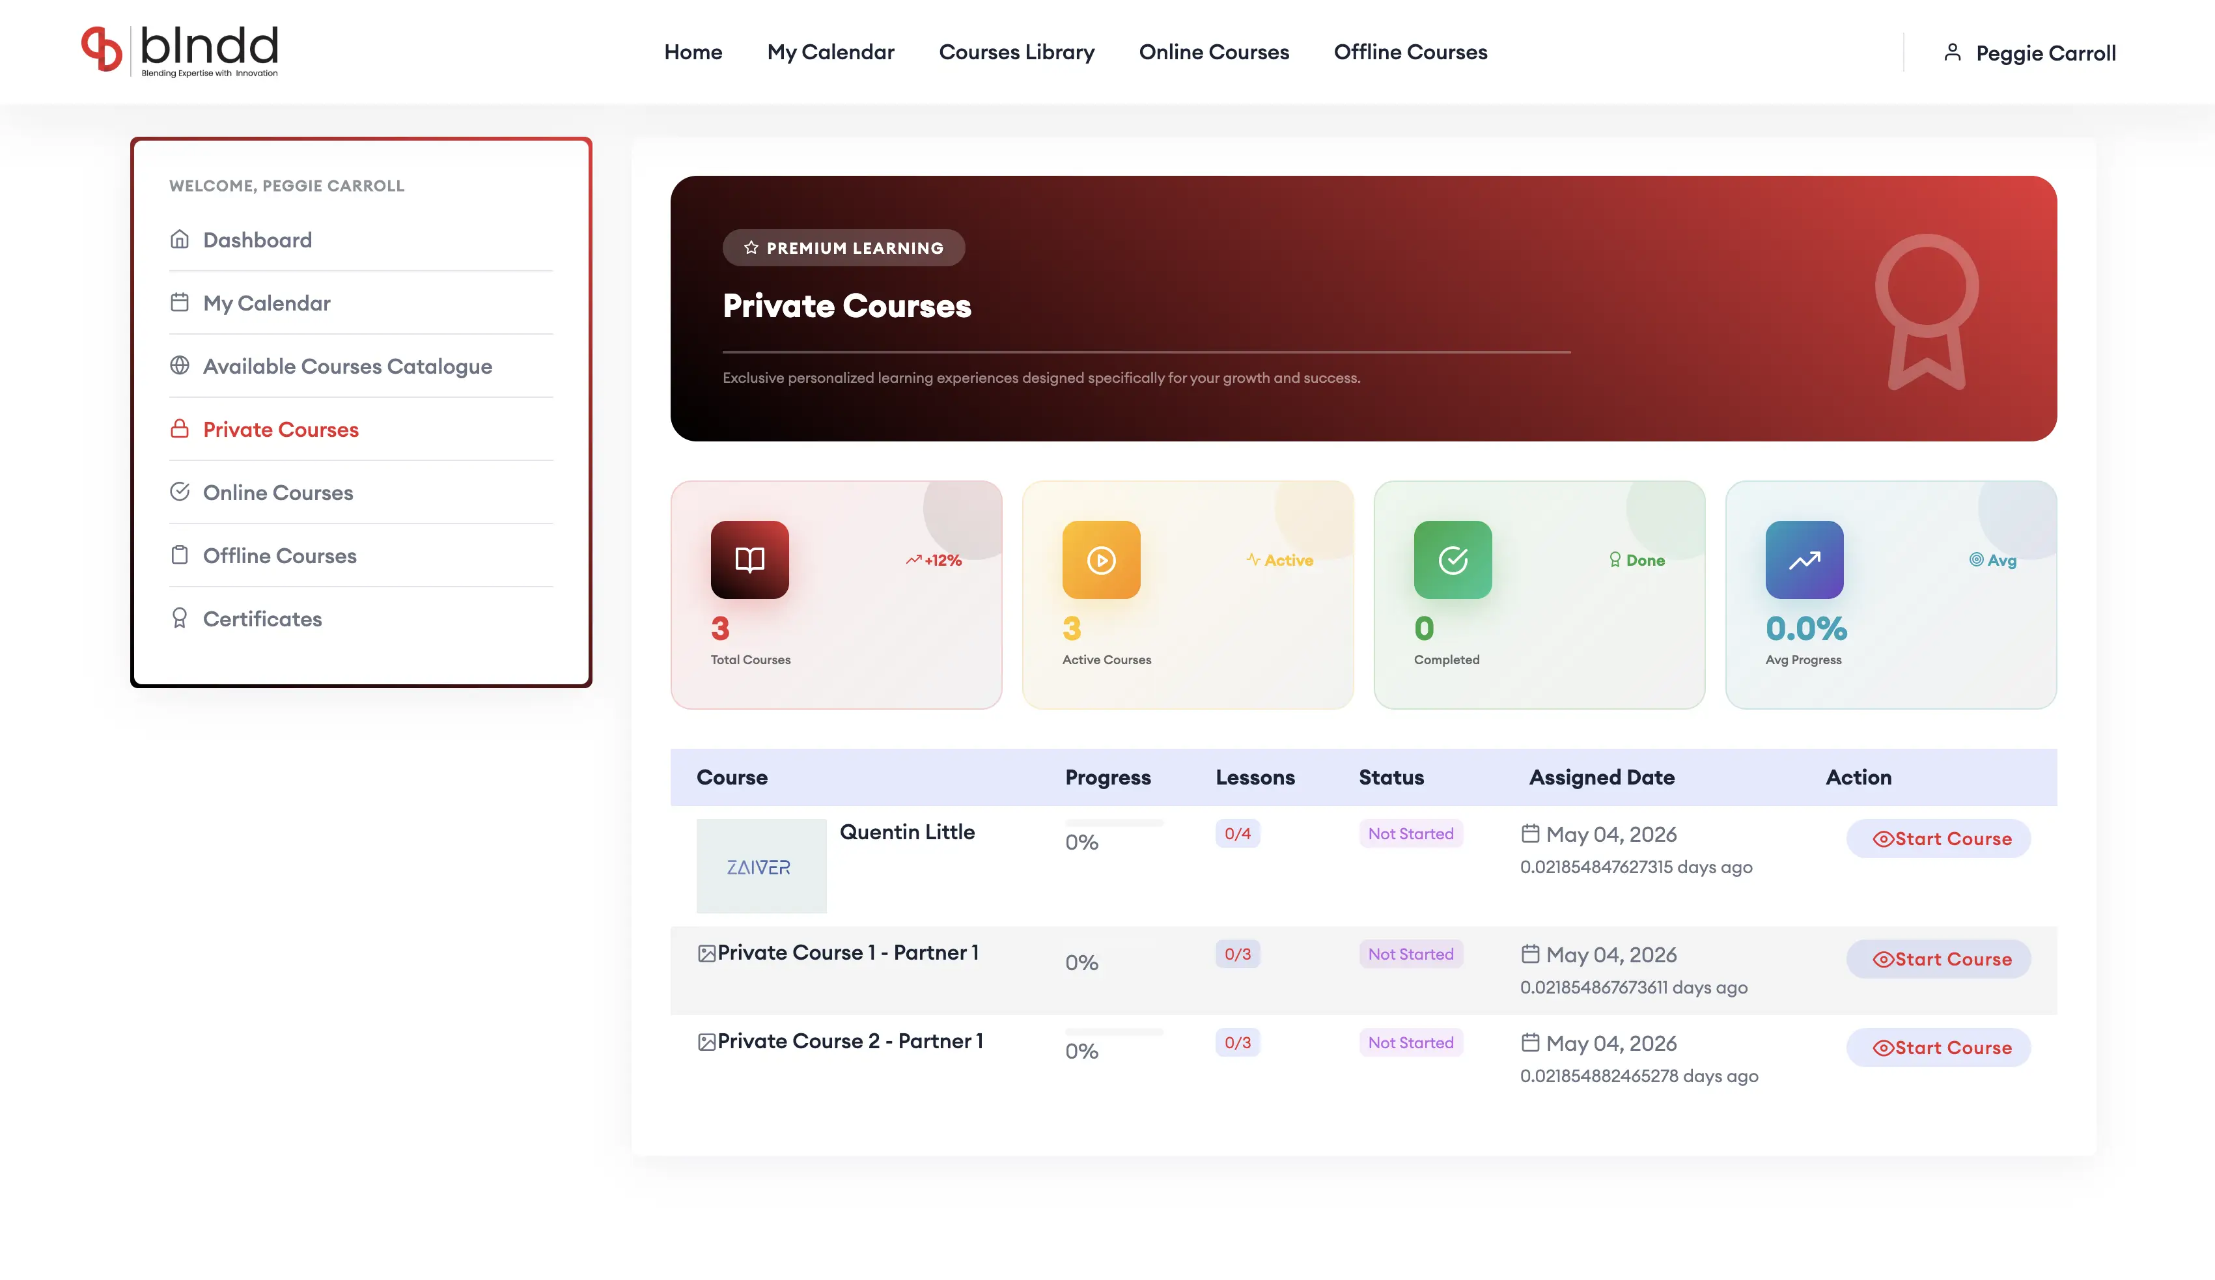Screen dimensions: 2215x1280
Task: Open the Home nav item
Action: [x=693, y=52]
